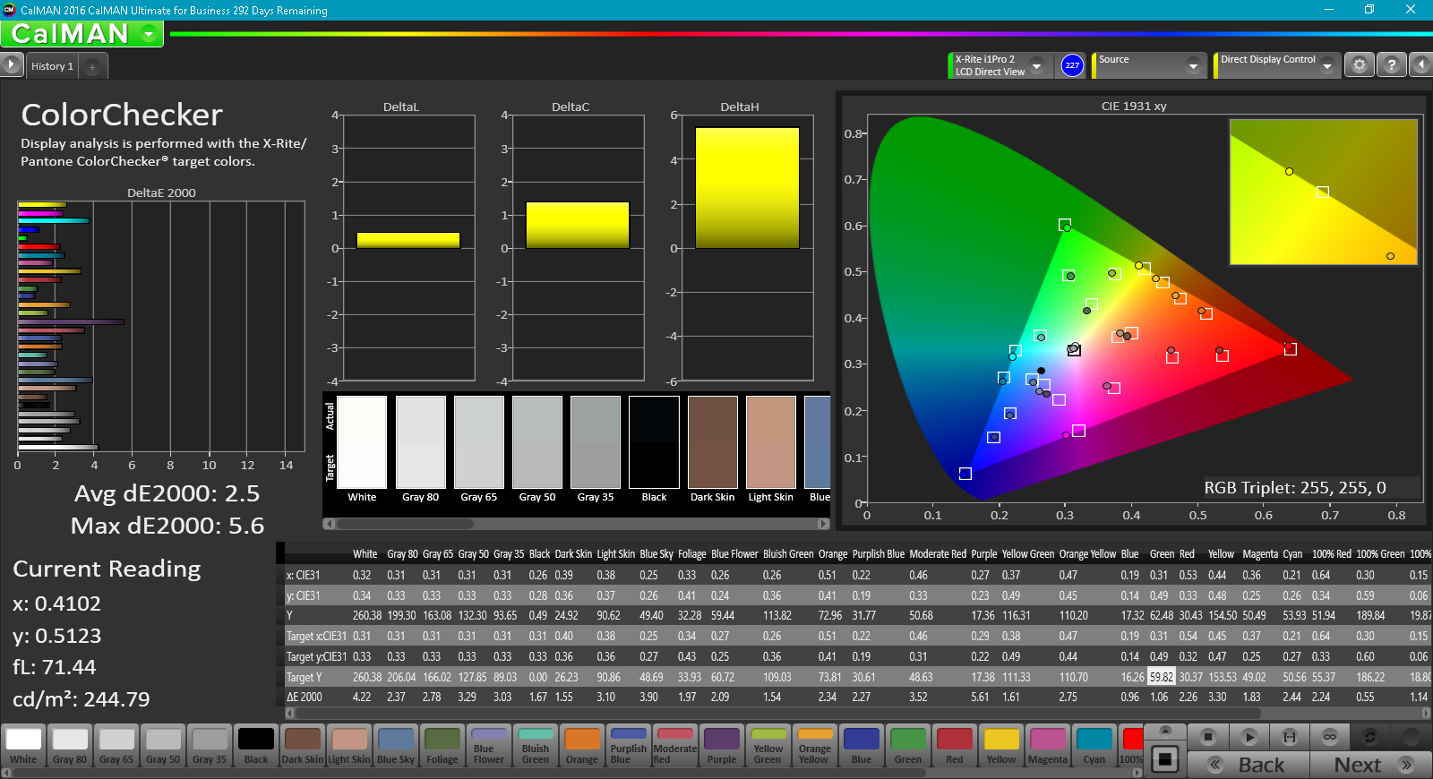
Task: Toggle the continuous infinity read button
Action: pos(1330,737)
